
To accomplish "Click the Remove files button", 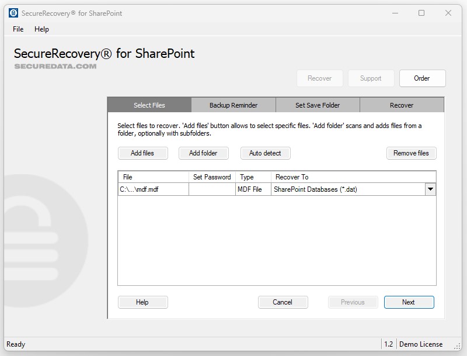I will click(411, 153).
